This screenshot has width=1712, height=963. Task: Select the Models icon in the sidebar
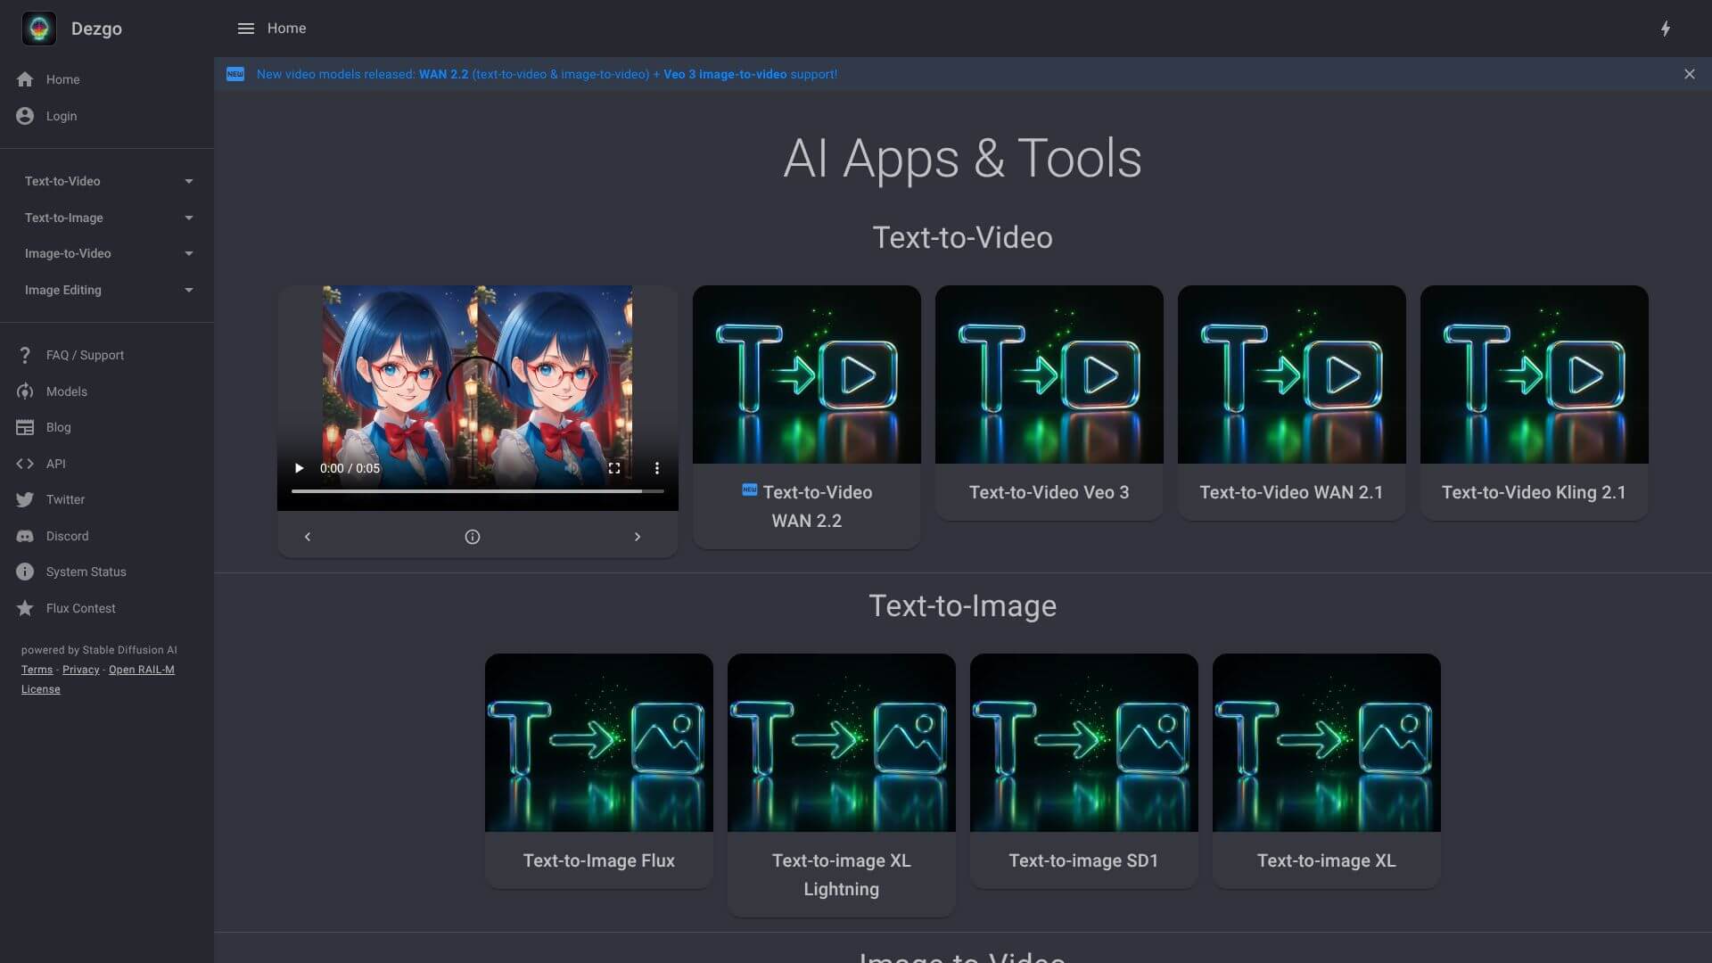25,391
